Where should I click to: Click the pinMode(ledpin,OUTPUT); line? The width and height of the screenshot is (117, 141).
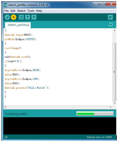21,39
